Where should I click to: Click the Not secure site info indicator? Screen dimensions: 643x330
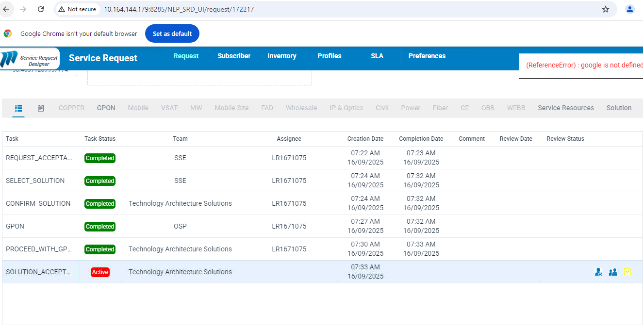pos(77,9)
